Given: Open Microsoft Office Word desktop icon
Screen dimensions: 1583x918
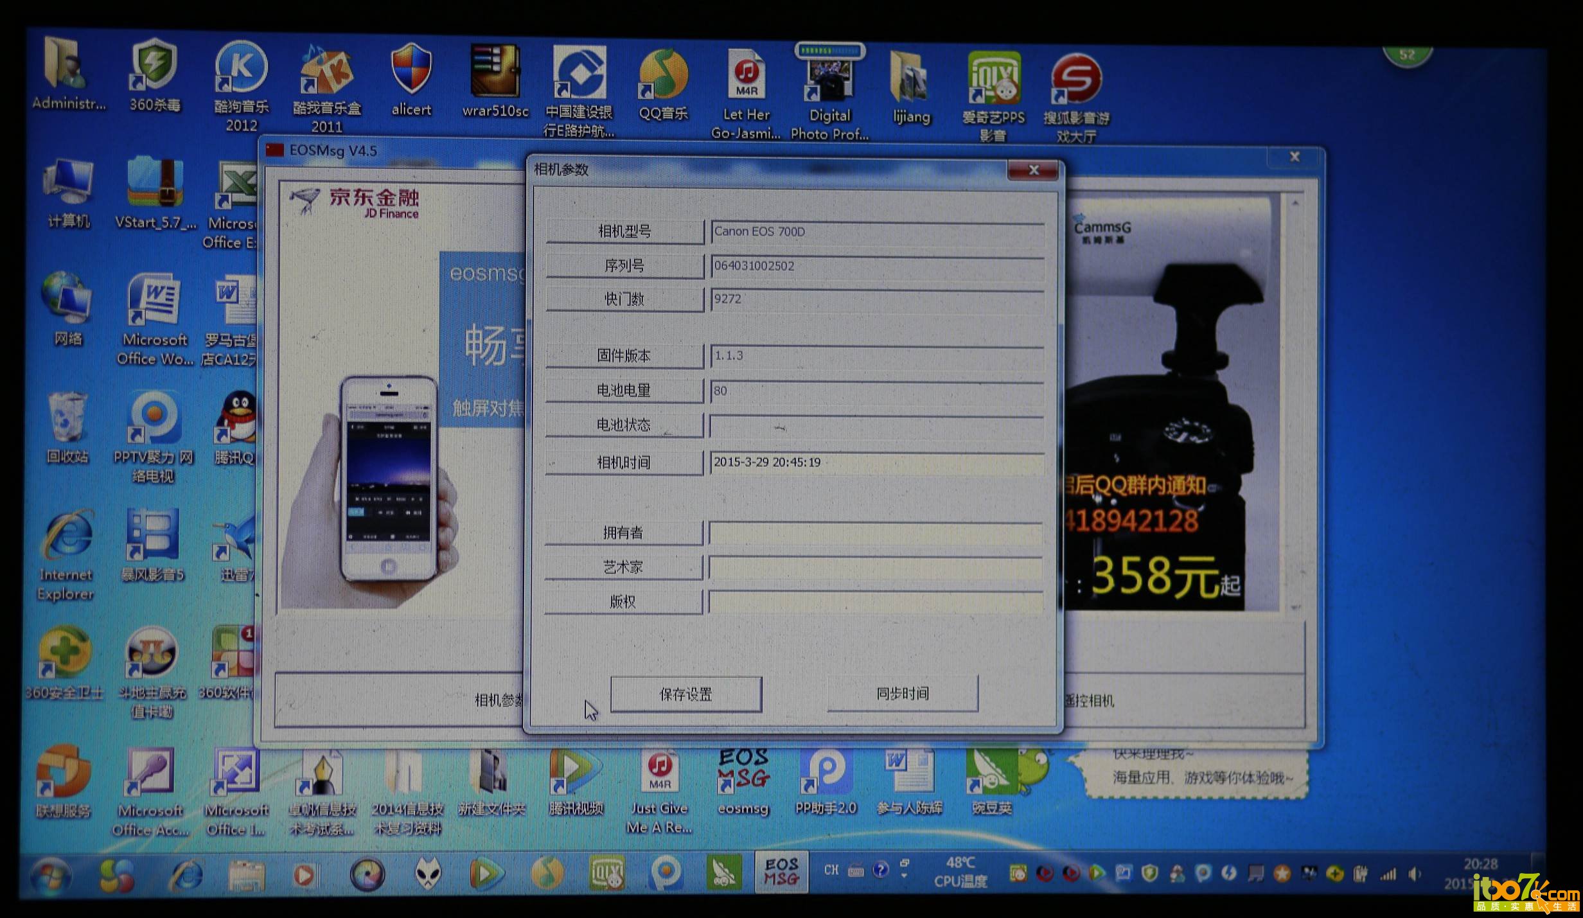Looking at the screenshot, I should coord(155,319).
